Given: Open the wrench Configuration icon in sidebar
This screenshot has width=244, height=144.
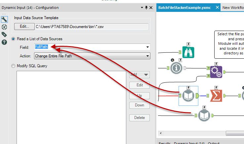Looking at the screenshot, I should (4, 19).
